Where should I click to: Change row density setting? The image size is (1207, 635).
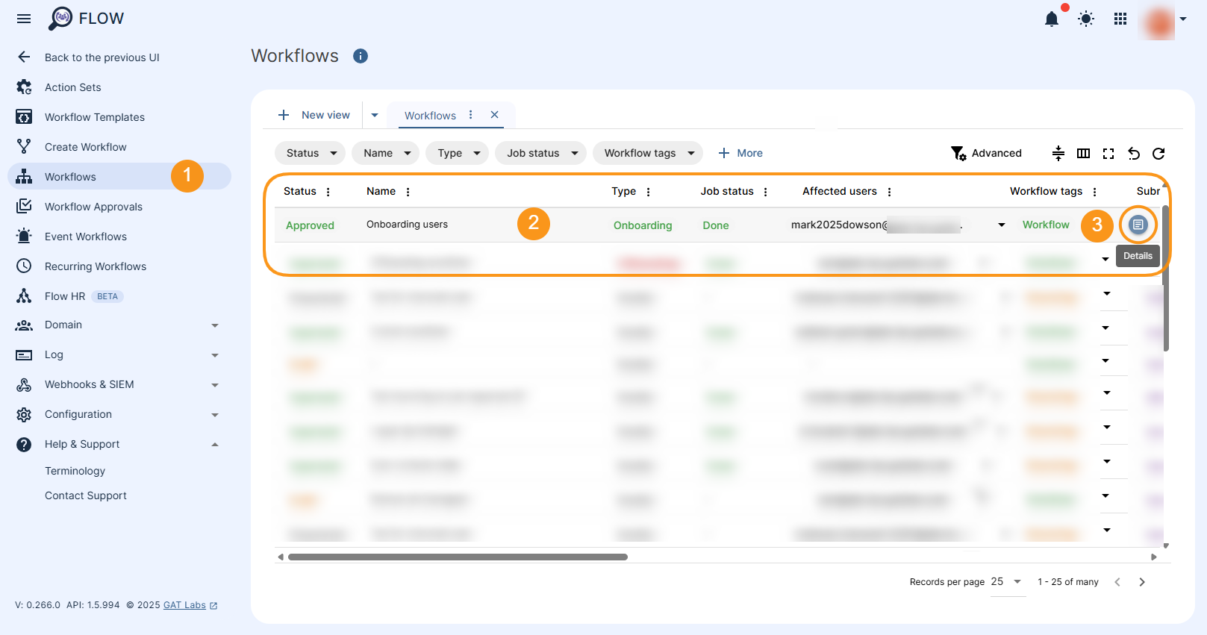[x=1058, y=153]
